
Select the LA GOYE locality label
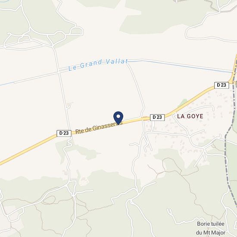coord(190,116)
